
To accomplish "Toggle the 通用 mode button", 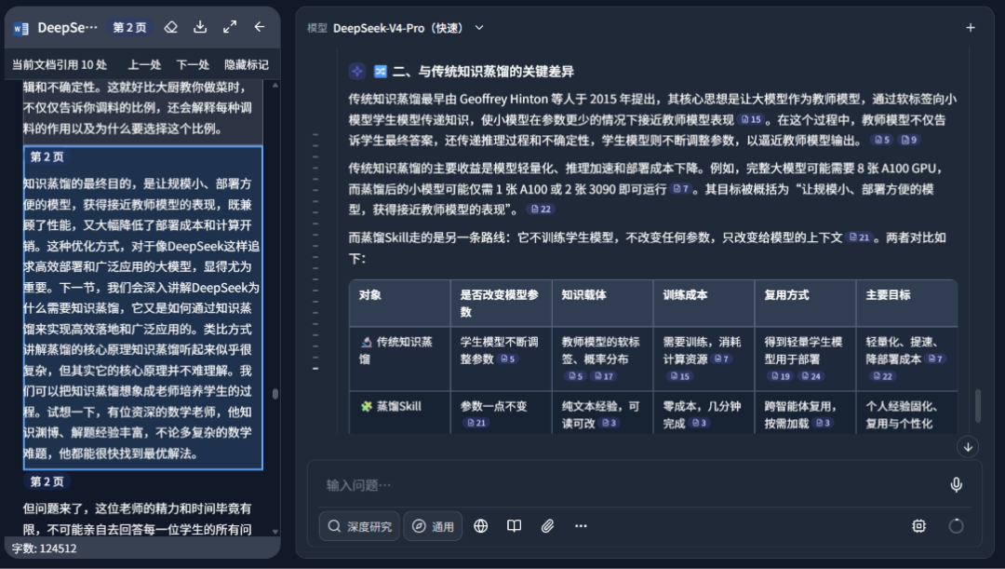I will point(434,526).
